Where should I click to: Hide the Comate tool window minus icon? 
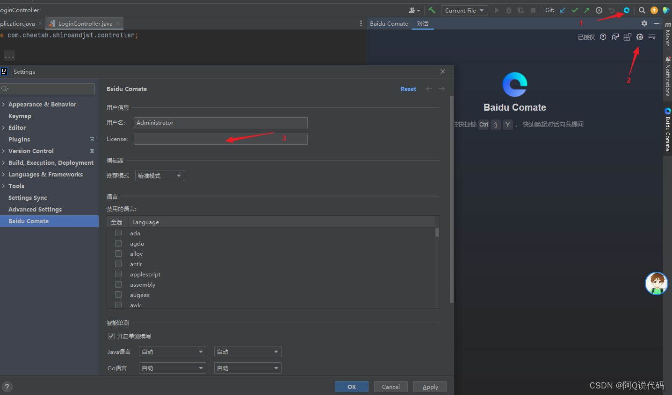(x=657, y=23)
